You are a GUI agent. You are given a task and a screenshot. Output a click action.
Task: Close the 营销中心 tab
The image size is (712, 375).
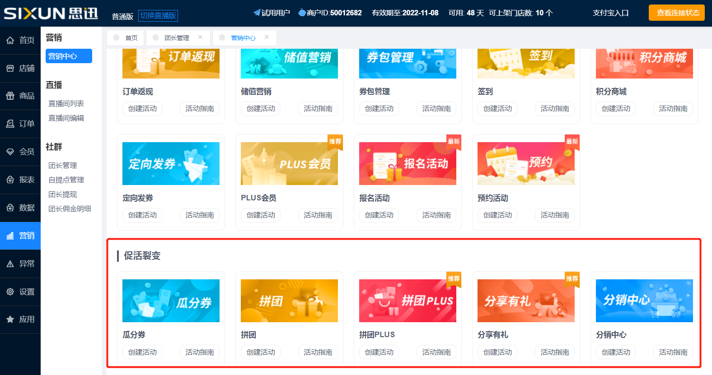pyautogui.click(x=267, y=37)
